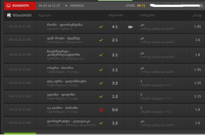Image resolution: width=205 pixels, height=135 pixels.
Task: Click the football icon next to ფეხბურთი
Action: (x=9, y=15)
